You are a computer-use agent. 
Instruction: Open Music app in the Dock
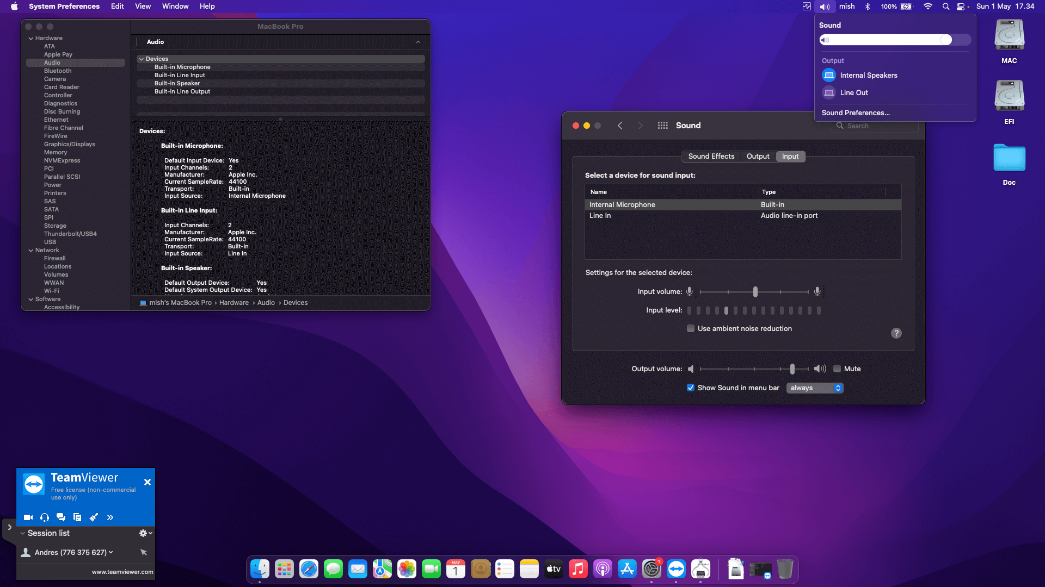[578, 569]
